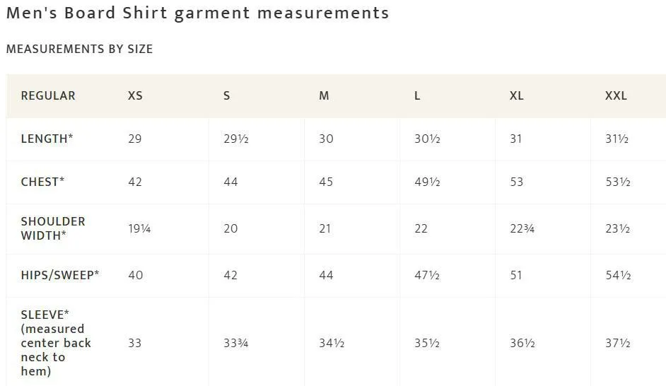Click the sleeve value 34½ for size M
This screenshot has width=666, height=386.
click(x=332, y=343)
